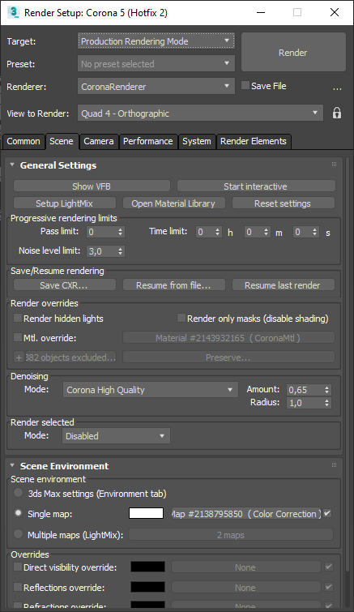
Task: Click the Material #2143932165 override slot
Action: click(x=228, y=338)
